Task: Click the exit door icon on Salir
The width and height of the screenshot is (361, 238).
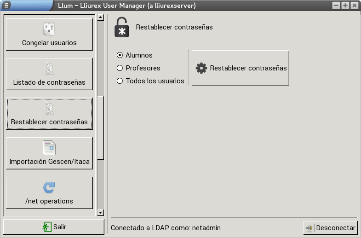Action: [x=47, y=227]
